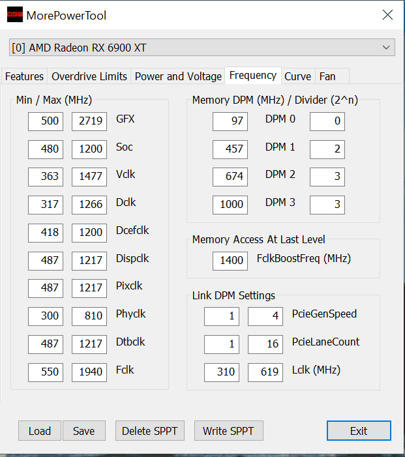Click the Memory DPM (MHz) / Divider label
Screen dimensions: 405x457
click(275, 100)
